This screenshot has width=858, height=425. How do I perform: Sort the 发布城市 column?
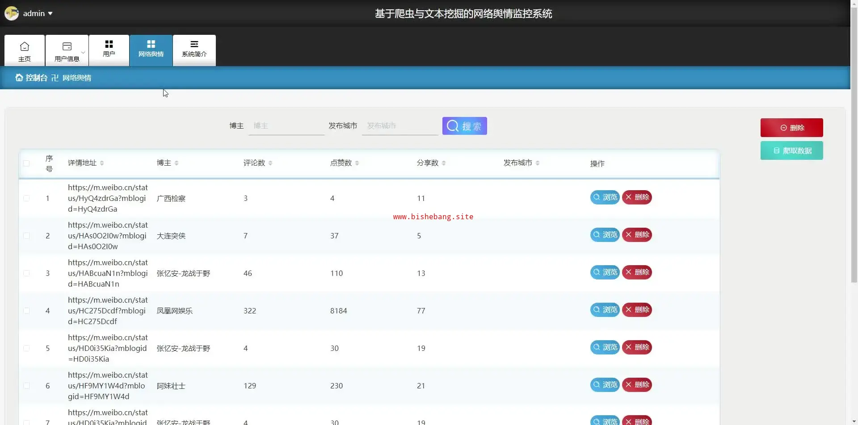538,163
